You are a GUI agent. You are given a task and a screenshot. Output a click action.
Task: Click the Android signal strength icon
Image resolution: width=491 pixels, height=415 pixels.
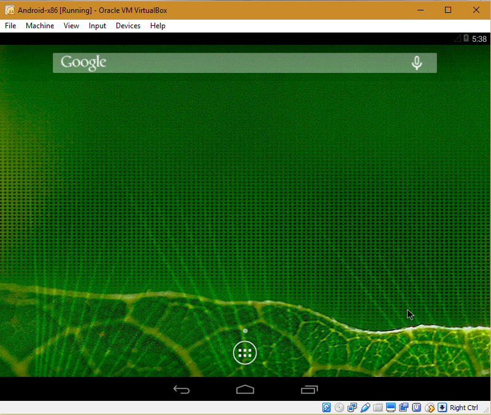[457, 39]
